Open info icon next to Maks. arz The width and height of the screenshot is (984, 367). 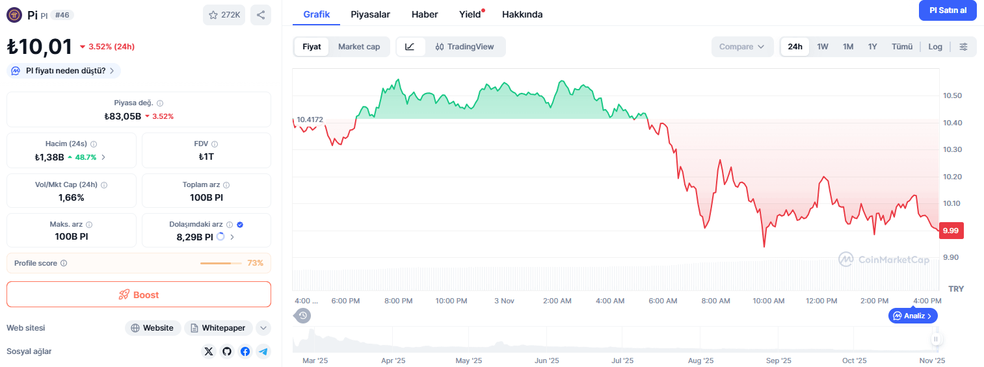(89, 224)
